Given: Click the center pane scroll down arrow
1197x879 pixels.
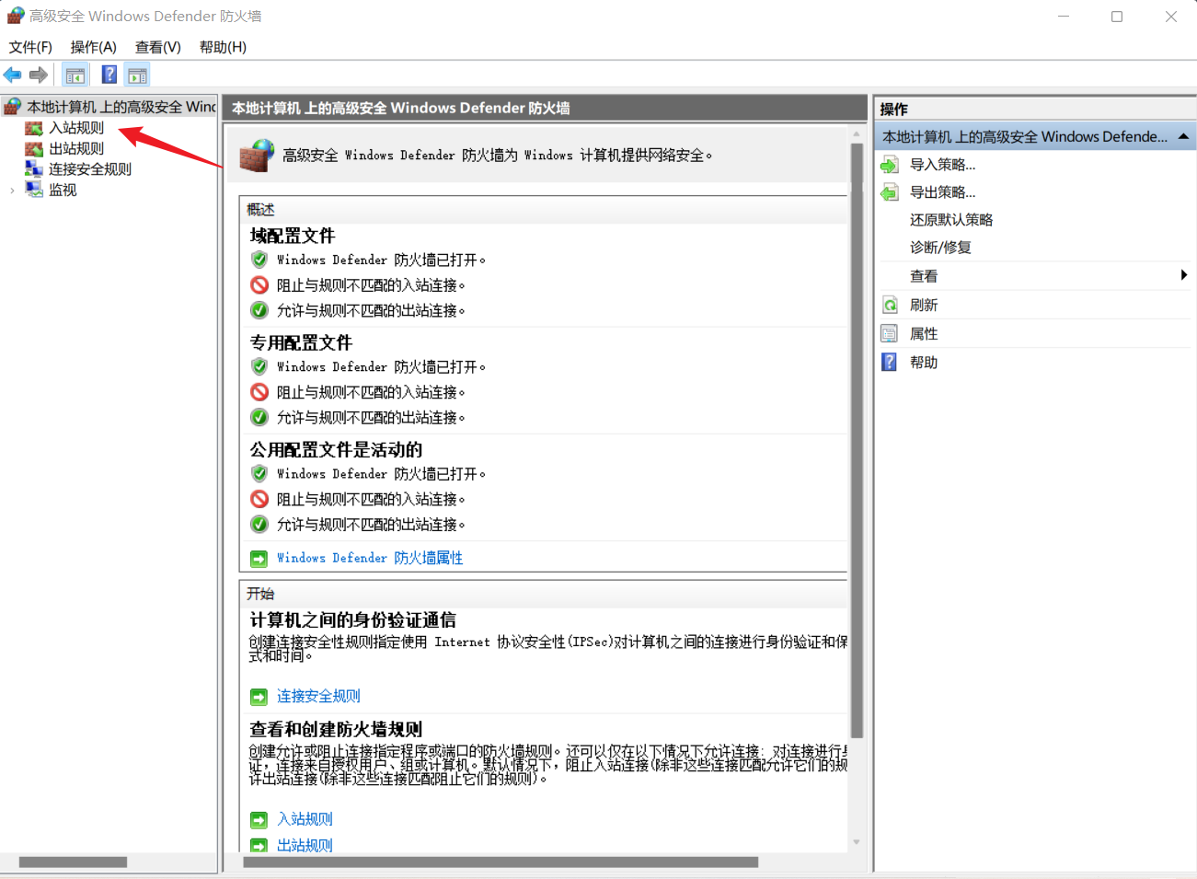Looking at the screenshot, I should click(857, 842).
